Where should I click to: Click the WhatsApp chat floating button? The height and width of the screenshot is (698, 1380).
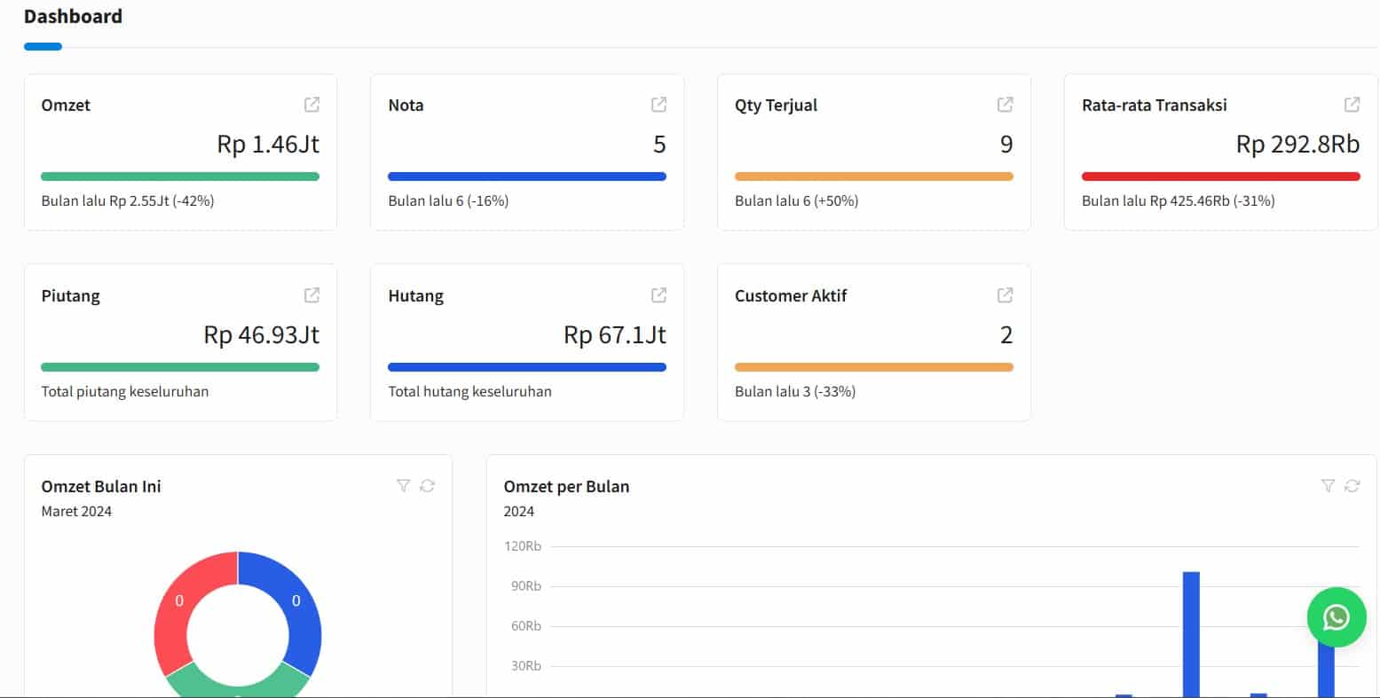(1336, 617)
